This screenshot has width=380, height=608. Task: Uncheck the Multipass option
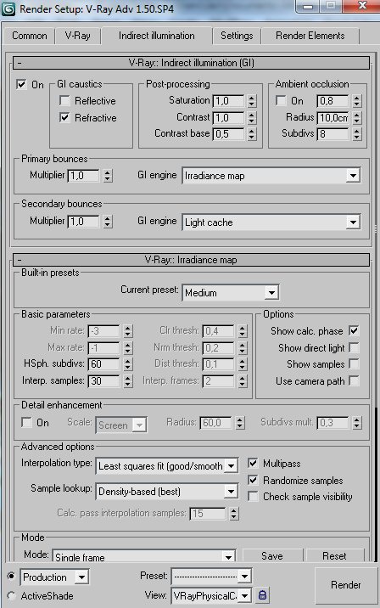(x=253, y=463)
